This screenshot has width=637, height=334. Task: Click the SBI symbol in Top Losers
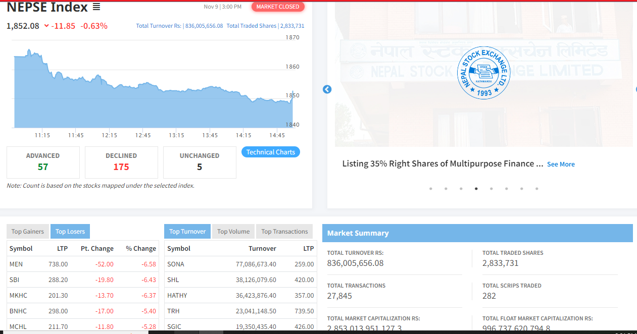[x=15, y=280]
